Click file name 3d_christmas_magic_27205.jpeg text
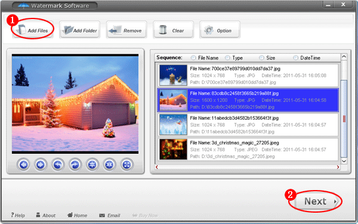Screen dimensions: 358x224 pyautogui.click(x=245, y=143)
